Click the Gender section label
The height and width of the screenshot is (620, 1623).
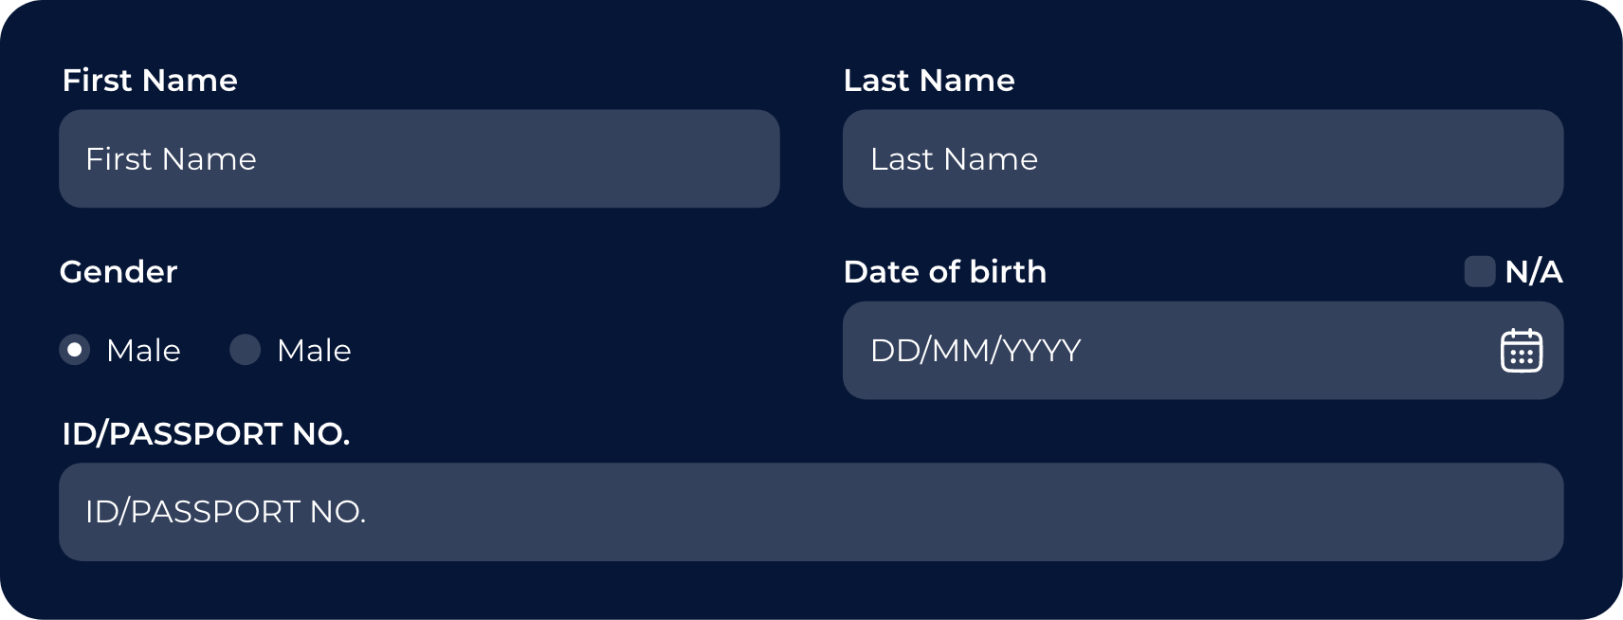[119, 272]
